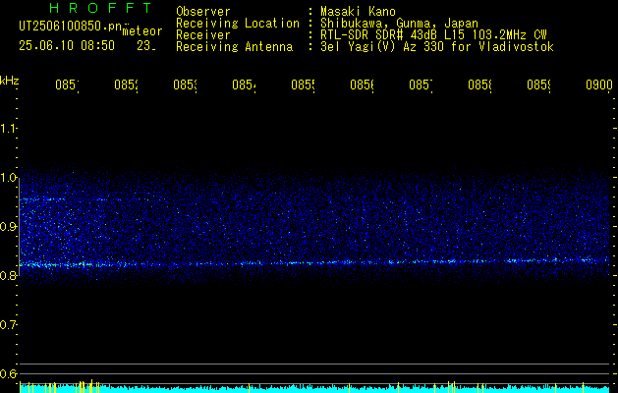Click the 0.8 frequency axis label
This screenshot has width=618, height=393.
(8, 275)
